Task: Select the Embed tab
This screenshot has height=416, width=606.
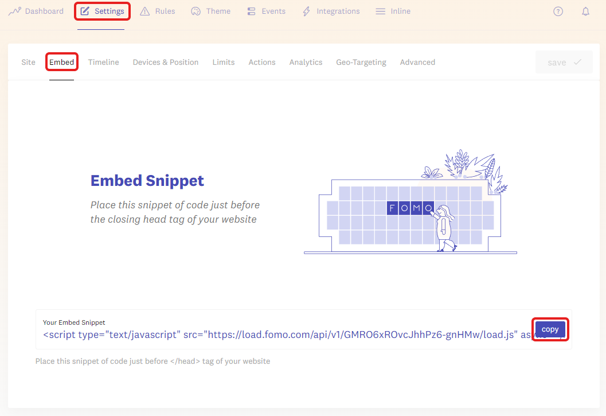Action: 61,63
